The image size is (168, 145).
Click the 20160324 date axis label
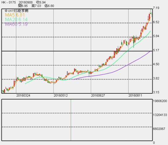(x=23, y=95)
